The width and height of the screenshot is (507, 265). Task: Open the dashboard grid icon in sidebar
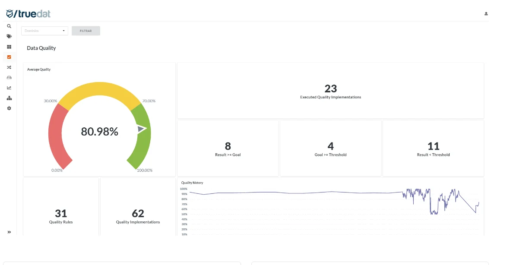coord(9,47)
